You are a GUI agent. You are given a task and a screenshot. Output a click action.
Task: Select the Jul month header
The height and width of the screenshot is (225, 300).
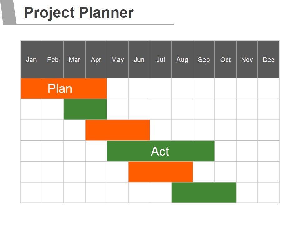161,59
